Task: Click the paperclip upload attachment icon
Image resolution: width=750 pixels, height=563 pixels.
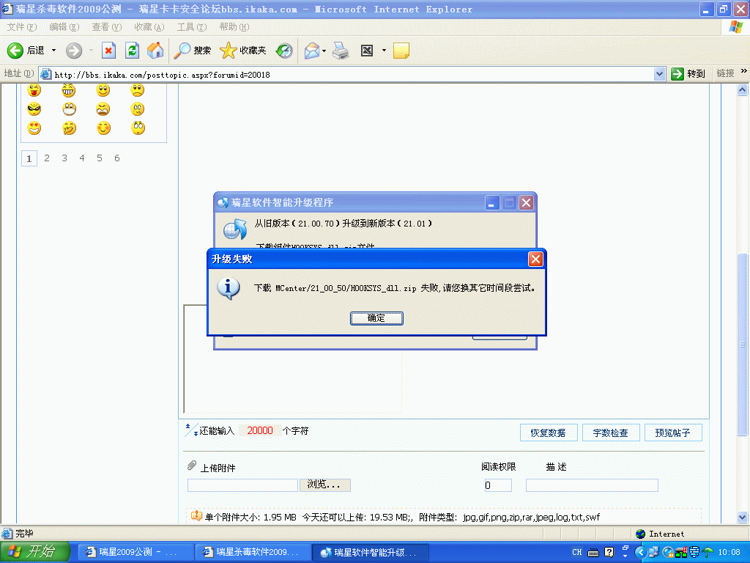Action: (192, 466)
